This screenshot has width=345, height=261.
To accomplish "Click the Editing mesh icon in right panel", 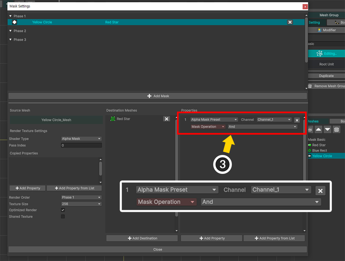I will (319, 54).
